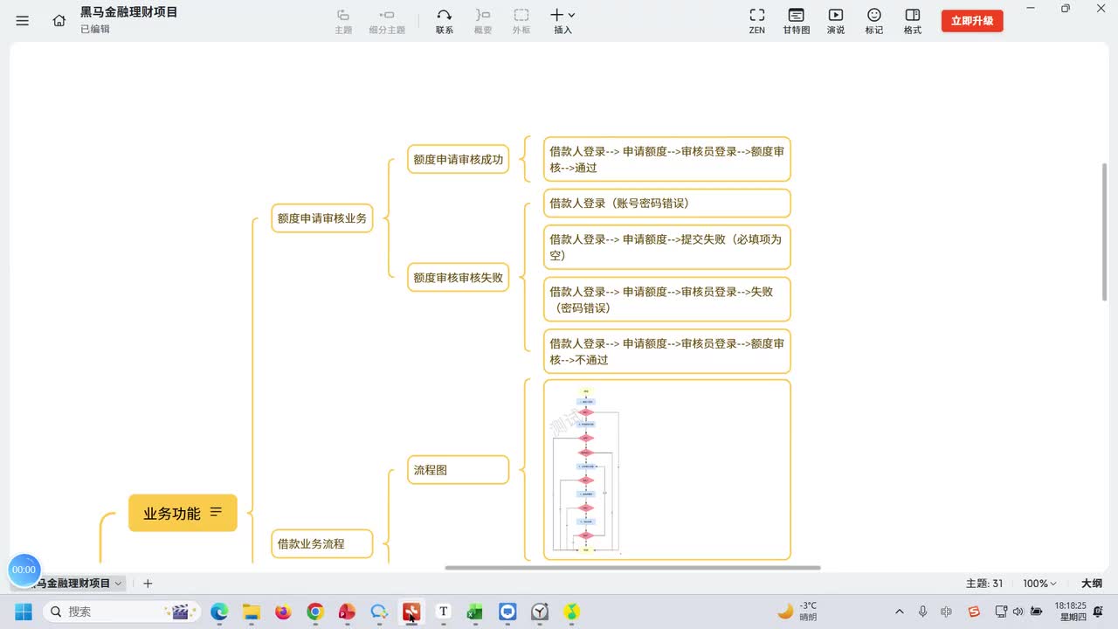Screen dimensions: 1118x629
Task: Add a new sheet with plus button
Action: coord(148,583)
